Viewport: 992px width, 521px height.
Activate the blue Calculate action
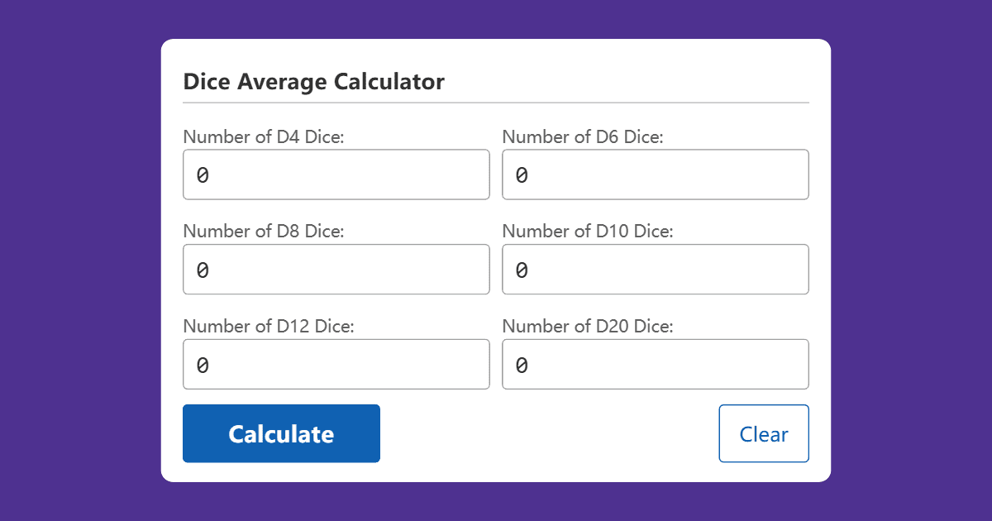click(x=281, y=433)
